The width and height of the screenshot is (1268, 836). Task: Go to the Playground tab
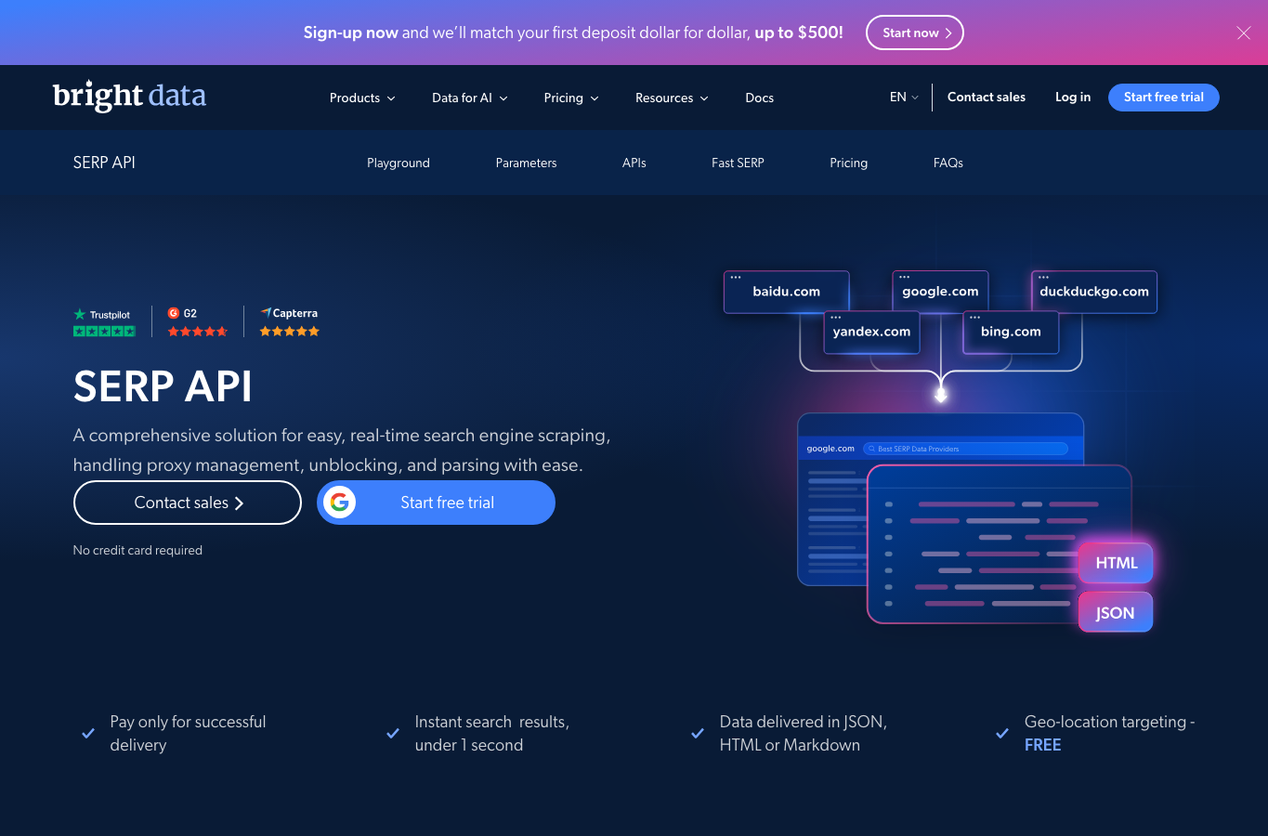[399, 163]
